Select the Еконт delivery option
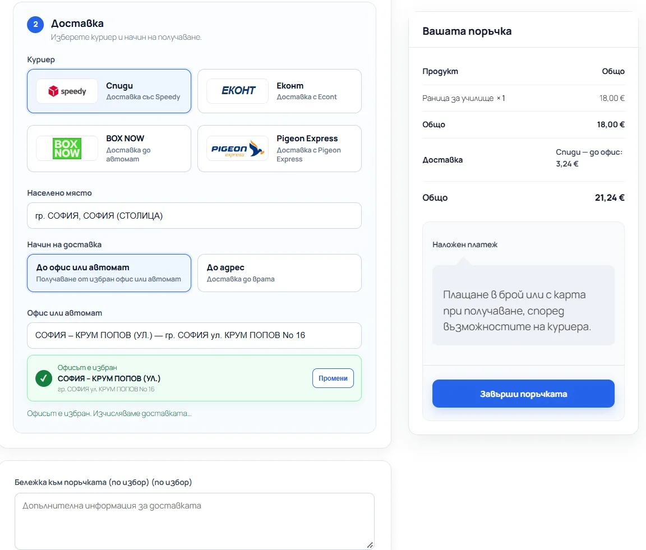 pos(279,91)
